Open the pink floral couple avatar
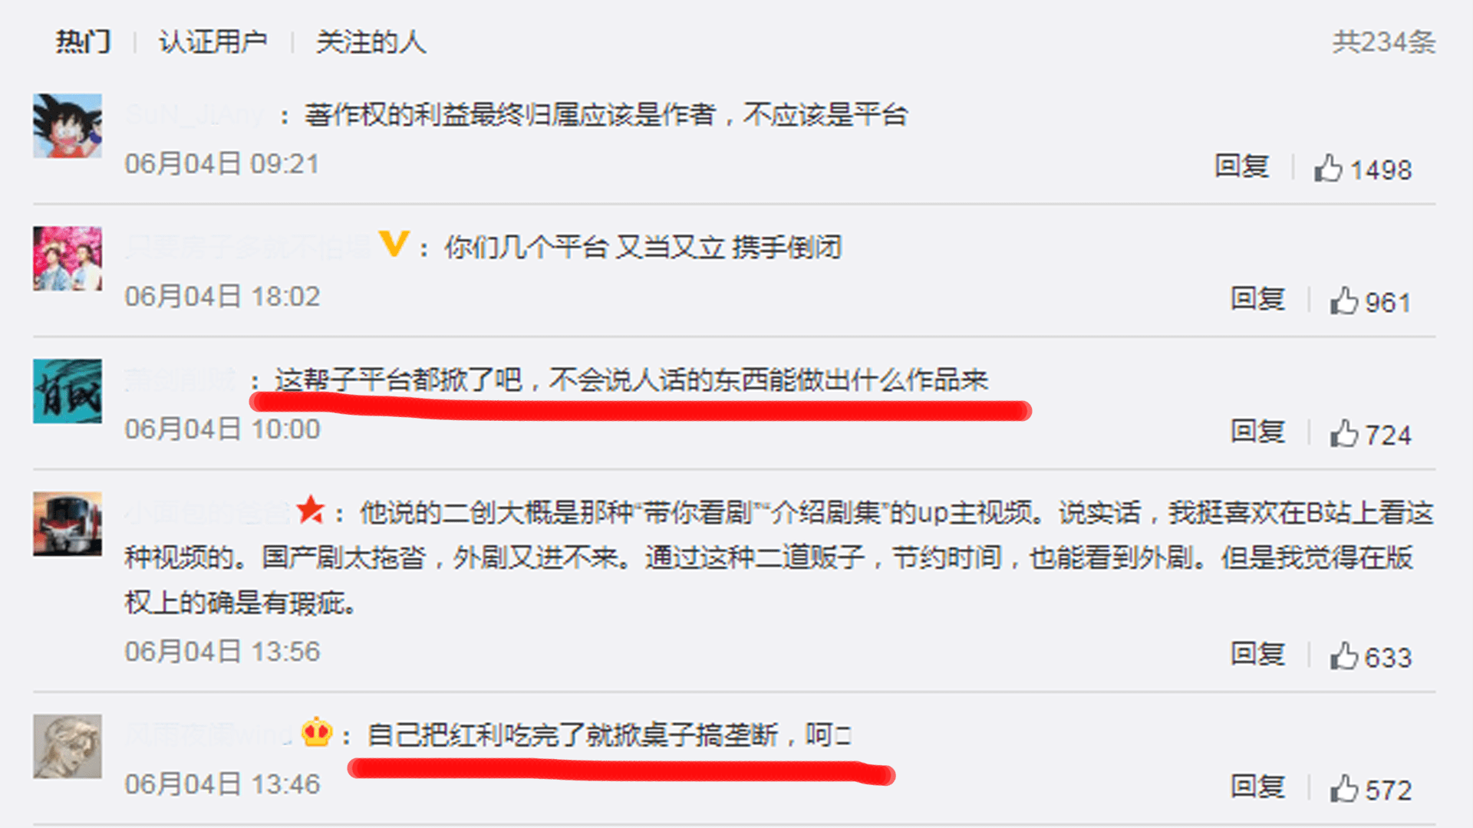1473x828 pixels. pyautogui.click(x=68, y=258)
